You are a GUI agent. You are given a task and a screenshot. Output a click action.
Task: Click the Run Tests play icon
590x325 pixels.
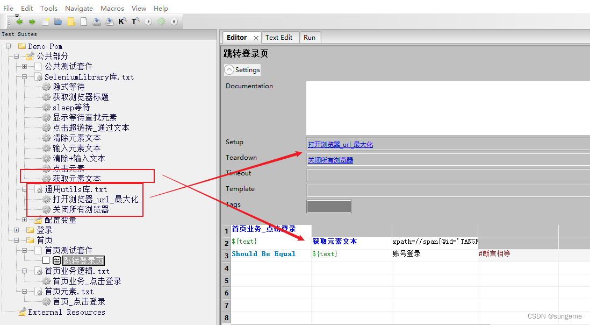coord(148,22)
